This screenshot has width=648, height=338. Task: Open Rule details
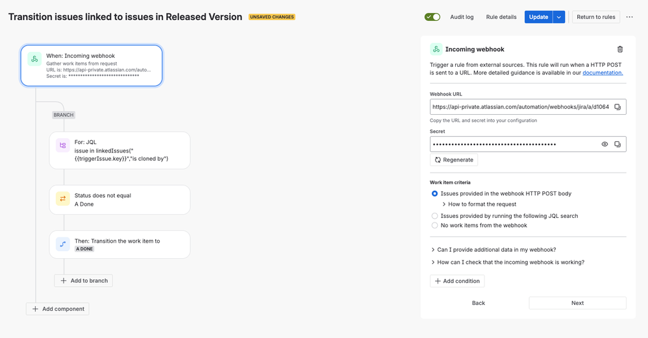pyautogui.click(x=501, y=17)
